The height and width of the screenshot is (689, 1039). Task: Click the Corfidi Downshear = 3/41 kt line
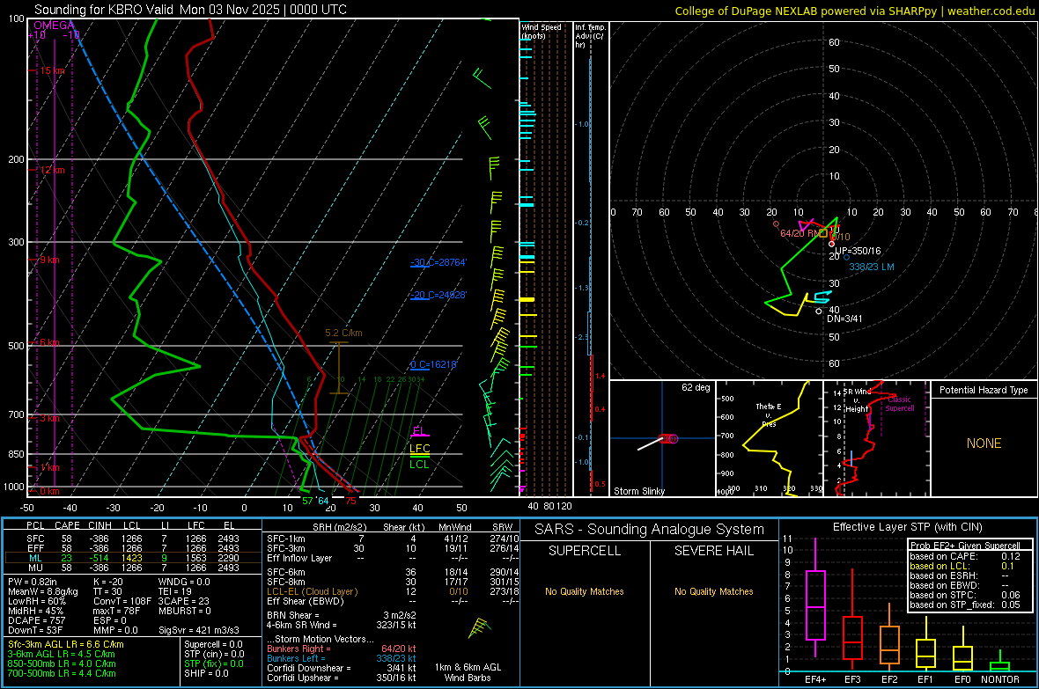(342, 668)
